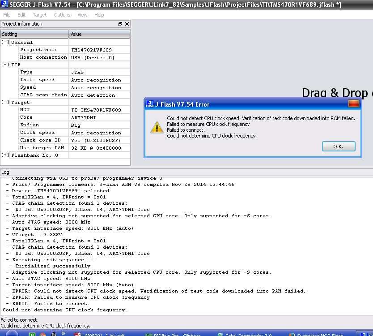Screen dimensions: 373x336
Task: Select the MCU value TI TMS470R1VF689
Action: point(96,110)
